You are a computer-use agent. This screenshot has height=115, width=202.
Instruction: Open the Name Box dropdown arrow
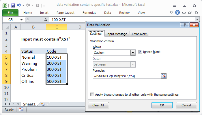[x=21, y=20]
